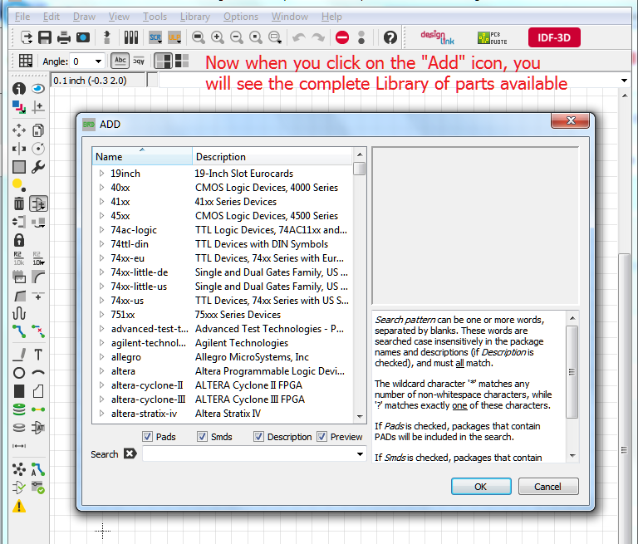This screenshot has width=638, height=544.
Task: Open the Errors warning triangle tool
Action: [19, 507]
